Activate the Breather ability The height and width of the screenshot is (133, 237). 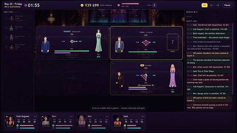[x=18, y=28]
